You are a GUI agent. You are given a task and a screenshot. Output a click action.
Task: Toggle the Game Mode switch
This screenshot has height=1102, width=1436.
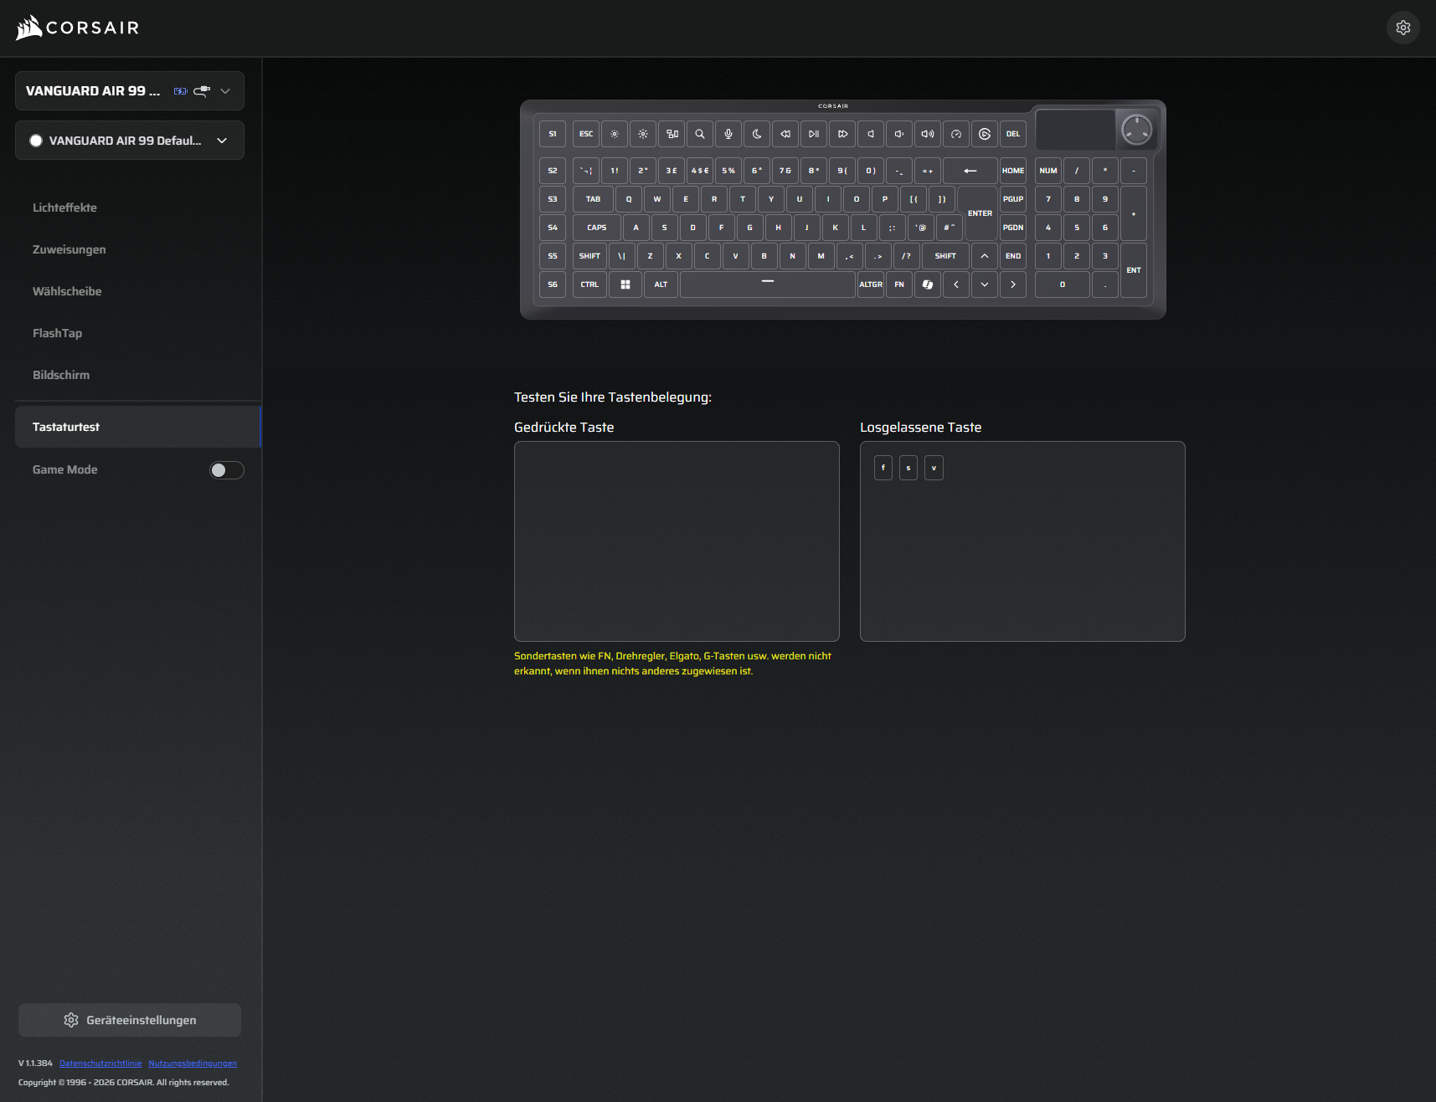click(226, 470)
